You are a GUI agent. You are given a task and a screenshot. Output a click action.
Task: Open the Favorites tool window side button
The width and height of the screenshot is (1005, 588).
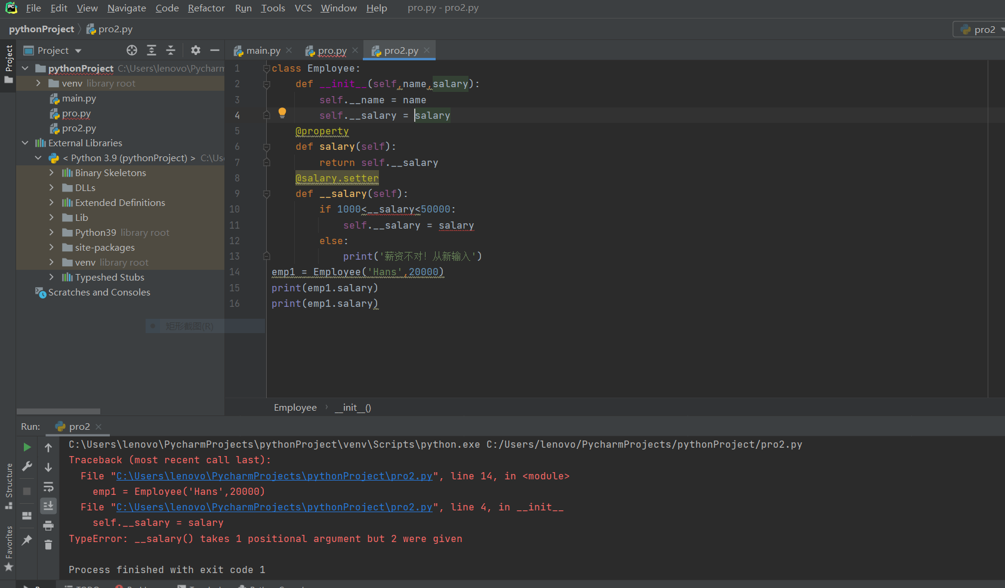coord(8,548)
